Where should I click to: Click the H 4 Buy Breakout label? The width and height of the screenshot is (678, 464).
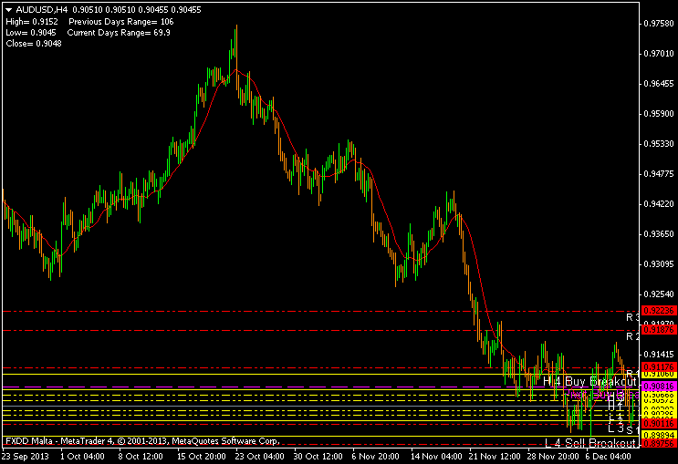[x=589, y=382]
